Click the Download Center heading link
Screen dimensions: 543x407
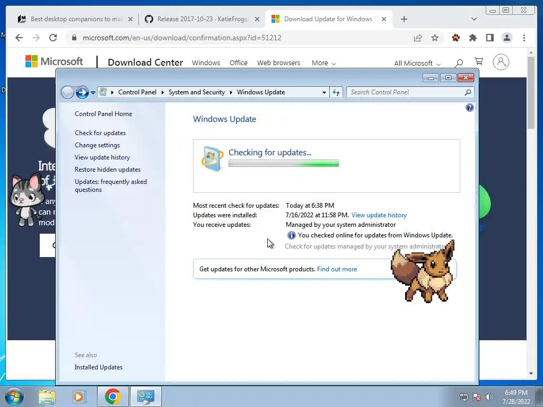pos(145,63)
